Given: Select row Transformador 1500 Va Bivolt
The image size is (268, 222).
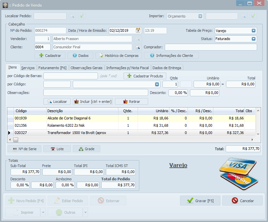Looking at the screenshot, I should (x=131, y=133).
